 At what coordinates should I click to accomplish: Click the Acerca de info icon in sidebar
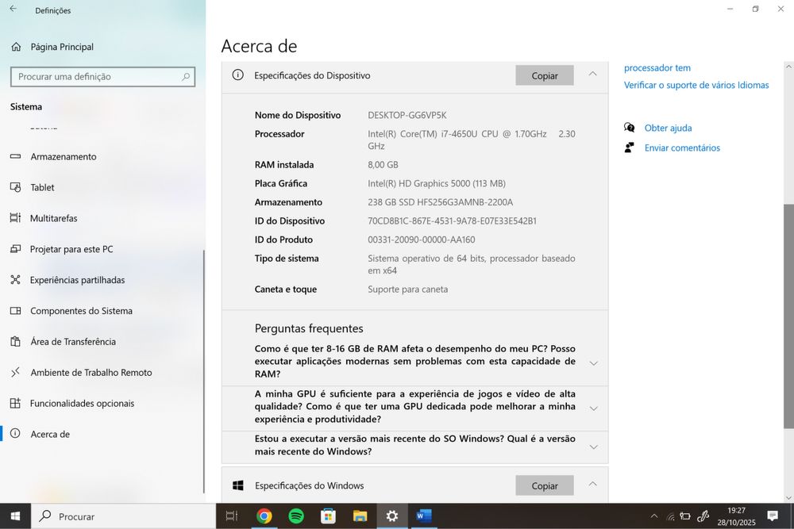pyautogui.click(x=16, y=433)
